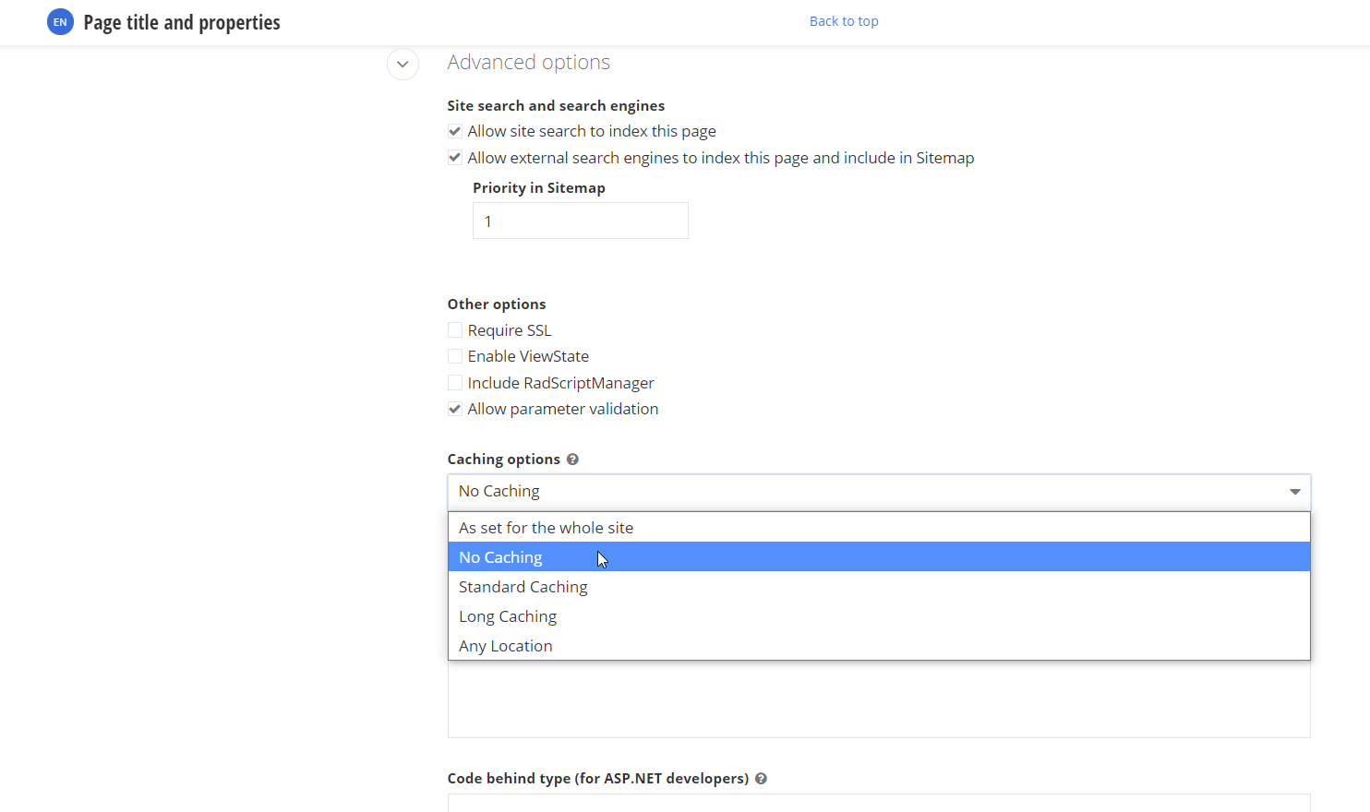This screenshot has width=1370, height=812.
Task: Select the Any Location option
Action: click(506, 645)
